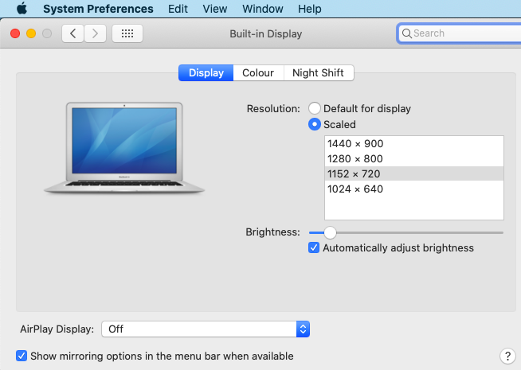Switch to the Night Shift tab
Image resolution: width=521 pixels, height=370 pixels.
point(318,72)
